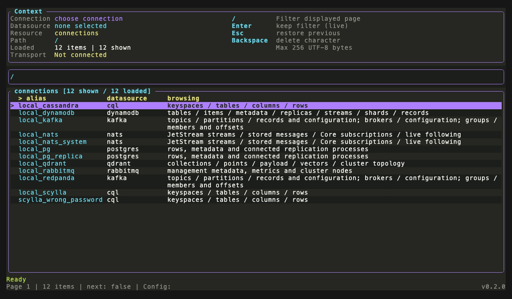This screenshot has height=299, width=512.
Task: Click browsing description of local_rabbitmq
Action: (260, 171)
